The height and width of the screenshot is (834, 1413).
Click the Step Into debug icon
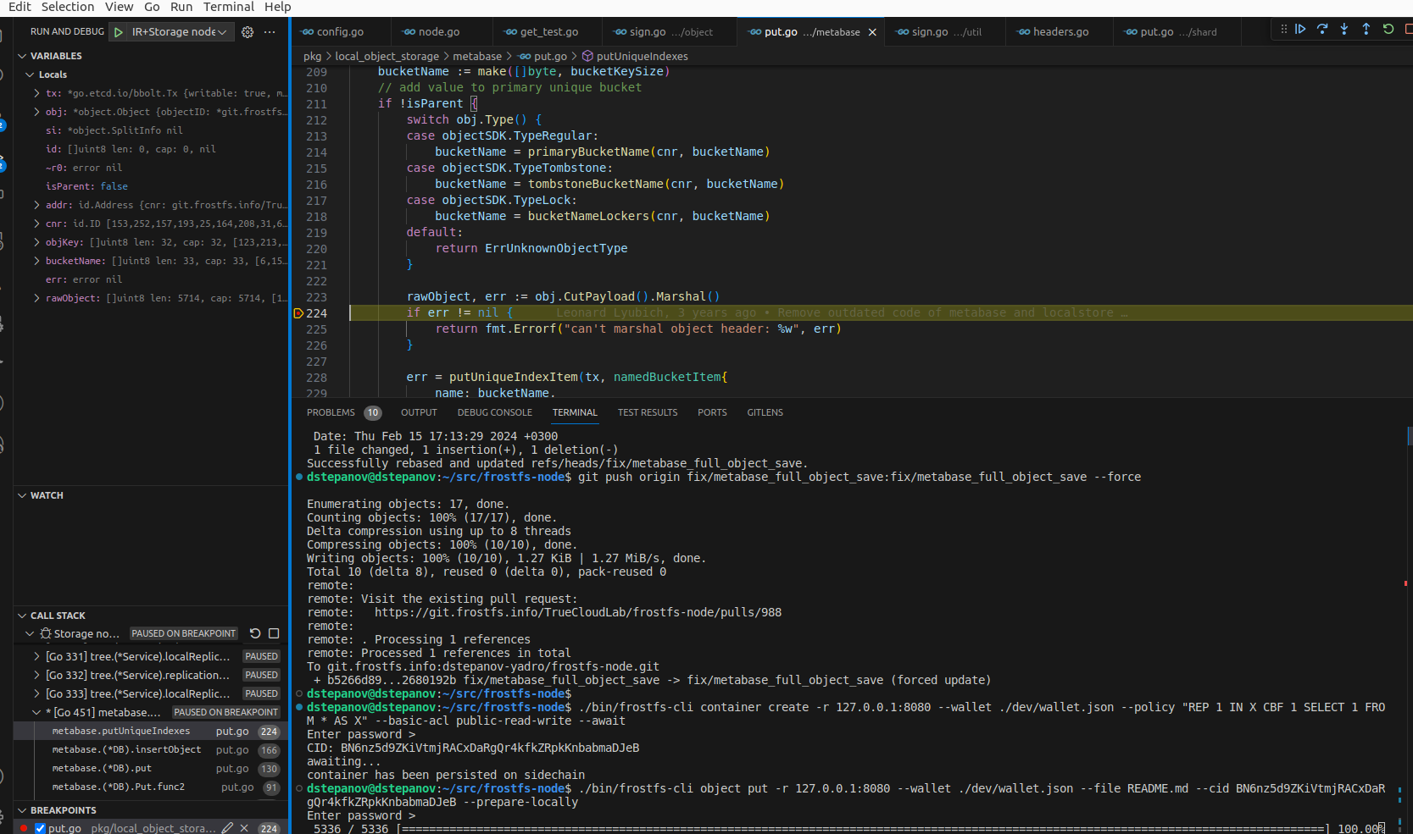1344,29
